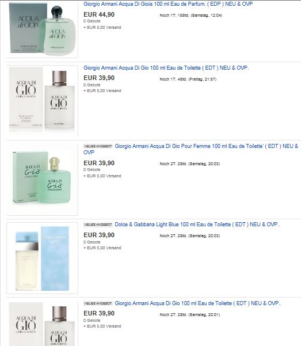Click the EUR 39,90 price of the Light Blue listing
This screenshot has height=346, width=301.
point(99,235)
